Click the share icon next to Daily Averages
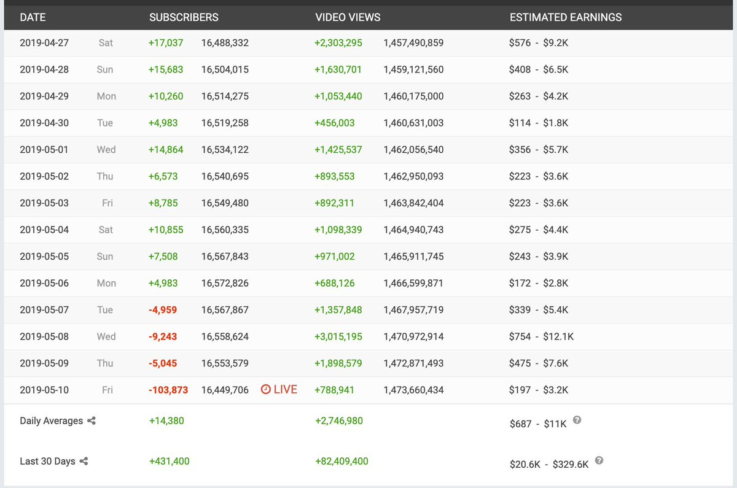This screenshot has width=737, height=488. 92,421
